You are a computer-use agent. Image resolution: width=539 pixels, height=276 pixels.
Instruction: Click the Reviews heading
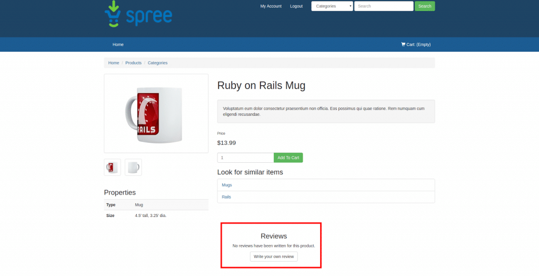[x=274, y=236]
